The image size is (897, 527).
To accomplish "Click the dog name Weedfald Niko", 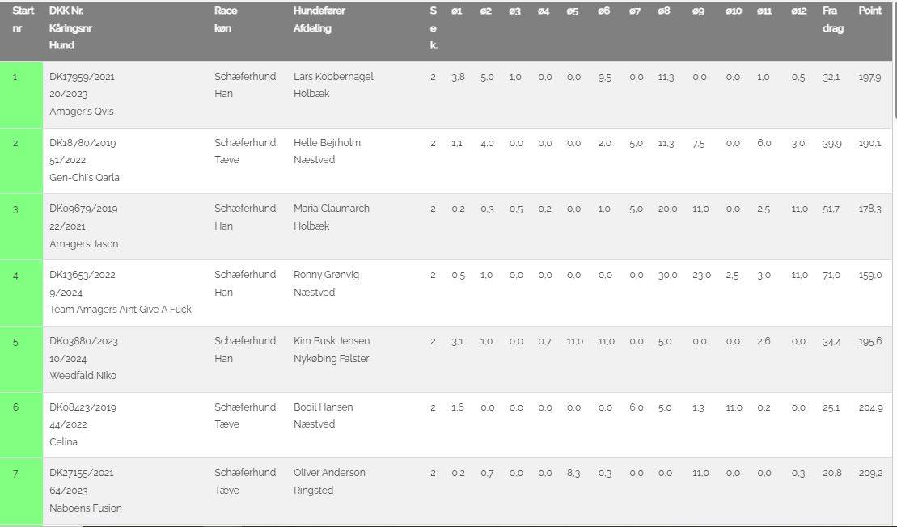I will pyautogui.click(x=83, y=376).
